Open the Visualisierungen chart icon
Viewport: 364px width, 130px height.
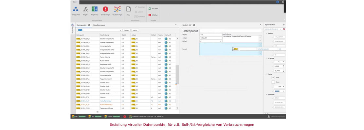click(117, 9)
